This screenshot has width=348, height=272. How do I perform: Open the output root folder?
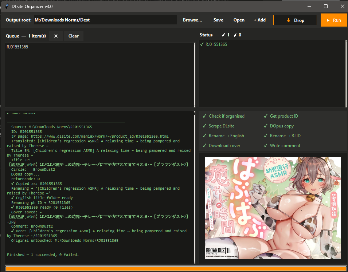pyautogui.click(x=239, y=20)
